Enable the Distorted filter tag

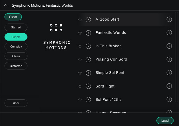coord(16,66)
